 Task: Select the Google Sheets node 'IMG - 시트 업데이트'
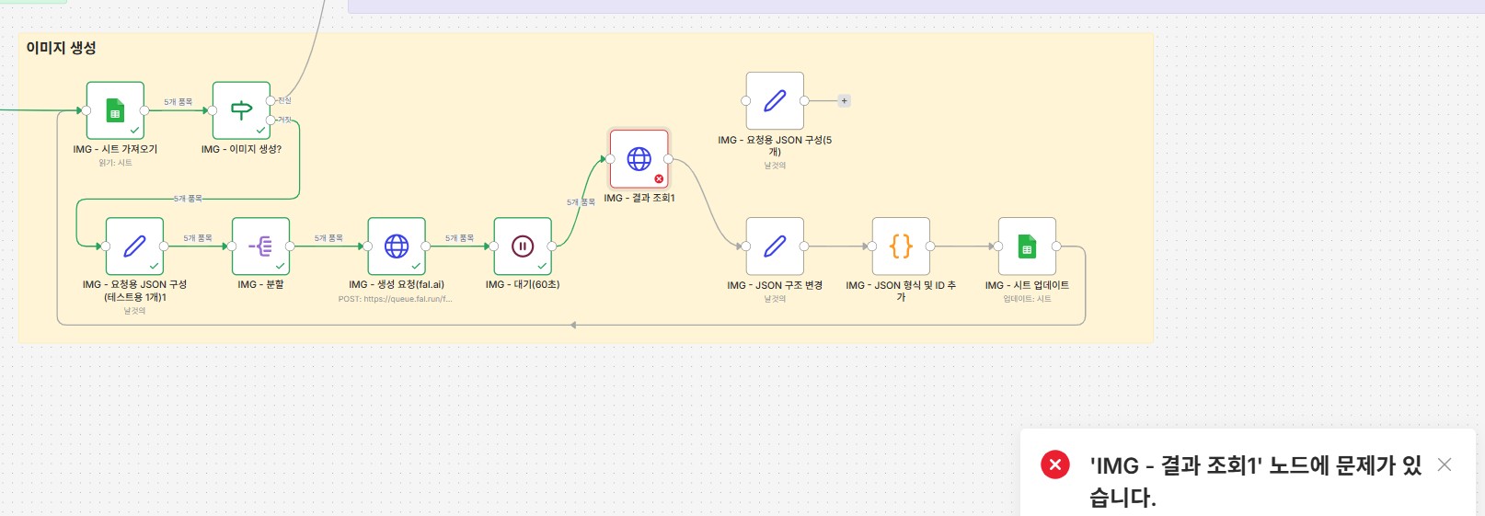coord(1027,246)
